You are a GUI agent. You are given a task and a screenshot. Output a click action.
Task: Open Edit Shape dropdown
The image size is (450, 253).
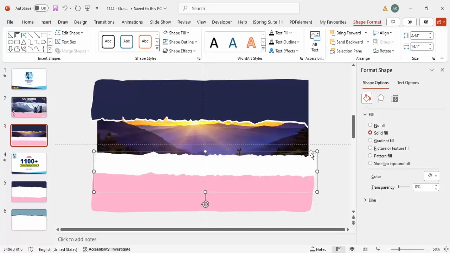click(69, 33)
